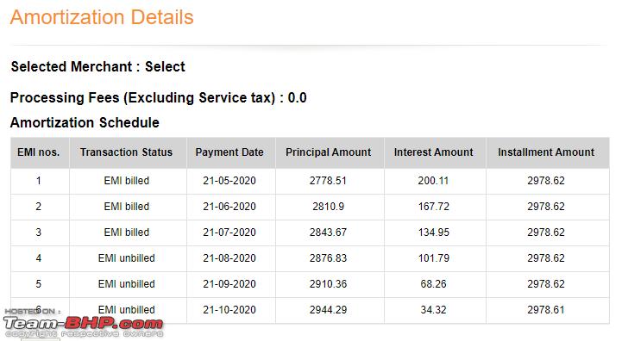Click interest amount 101.79
The width and height of the screenshot is (622, 341).
pos(434,258)
